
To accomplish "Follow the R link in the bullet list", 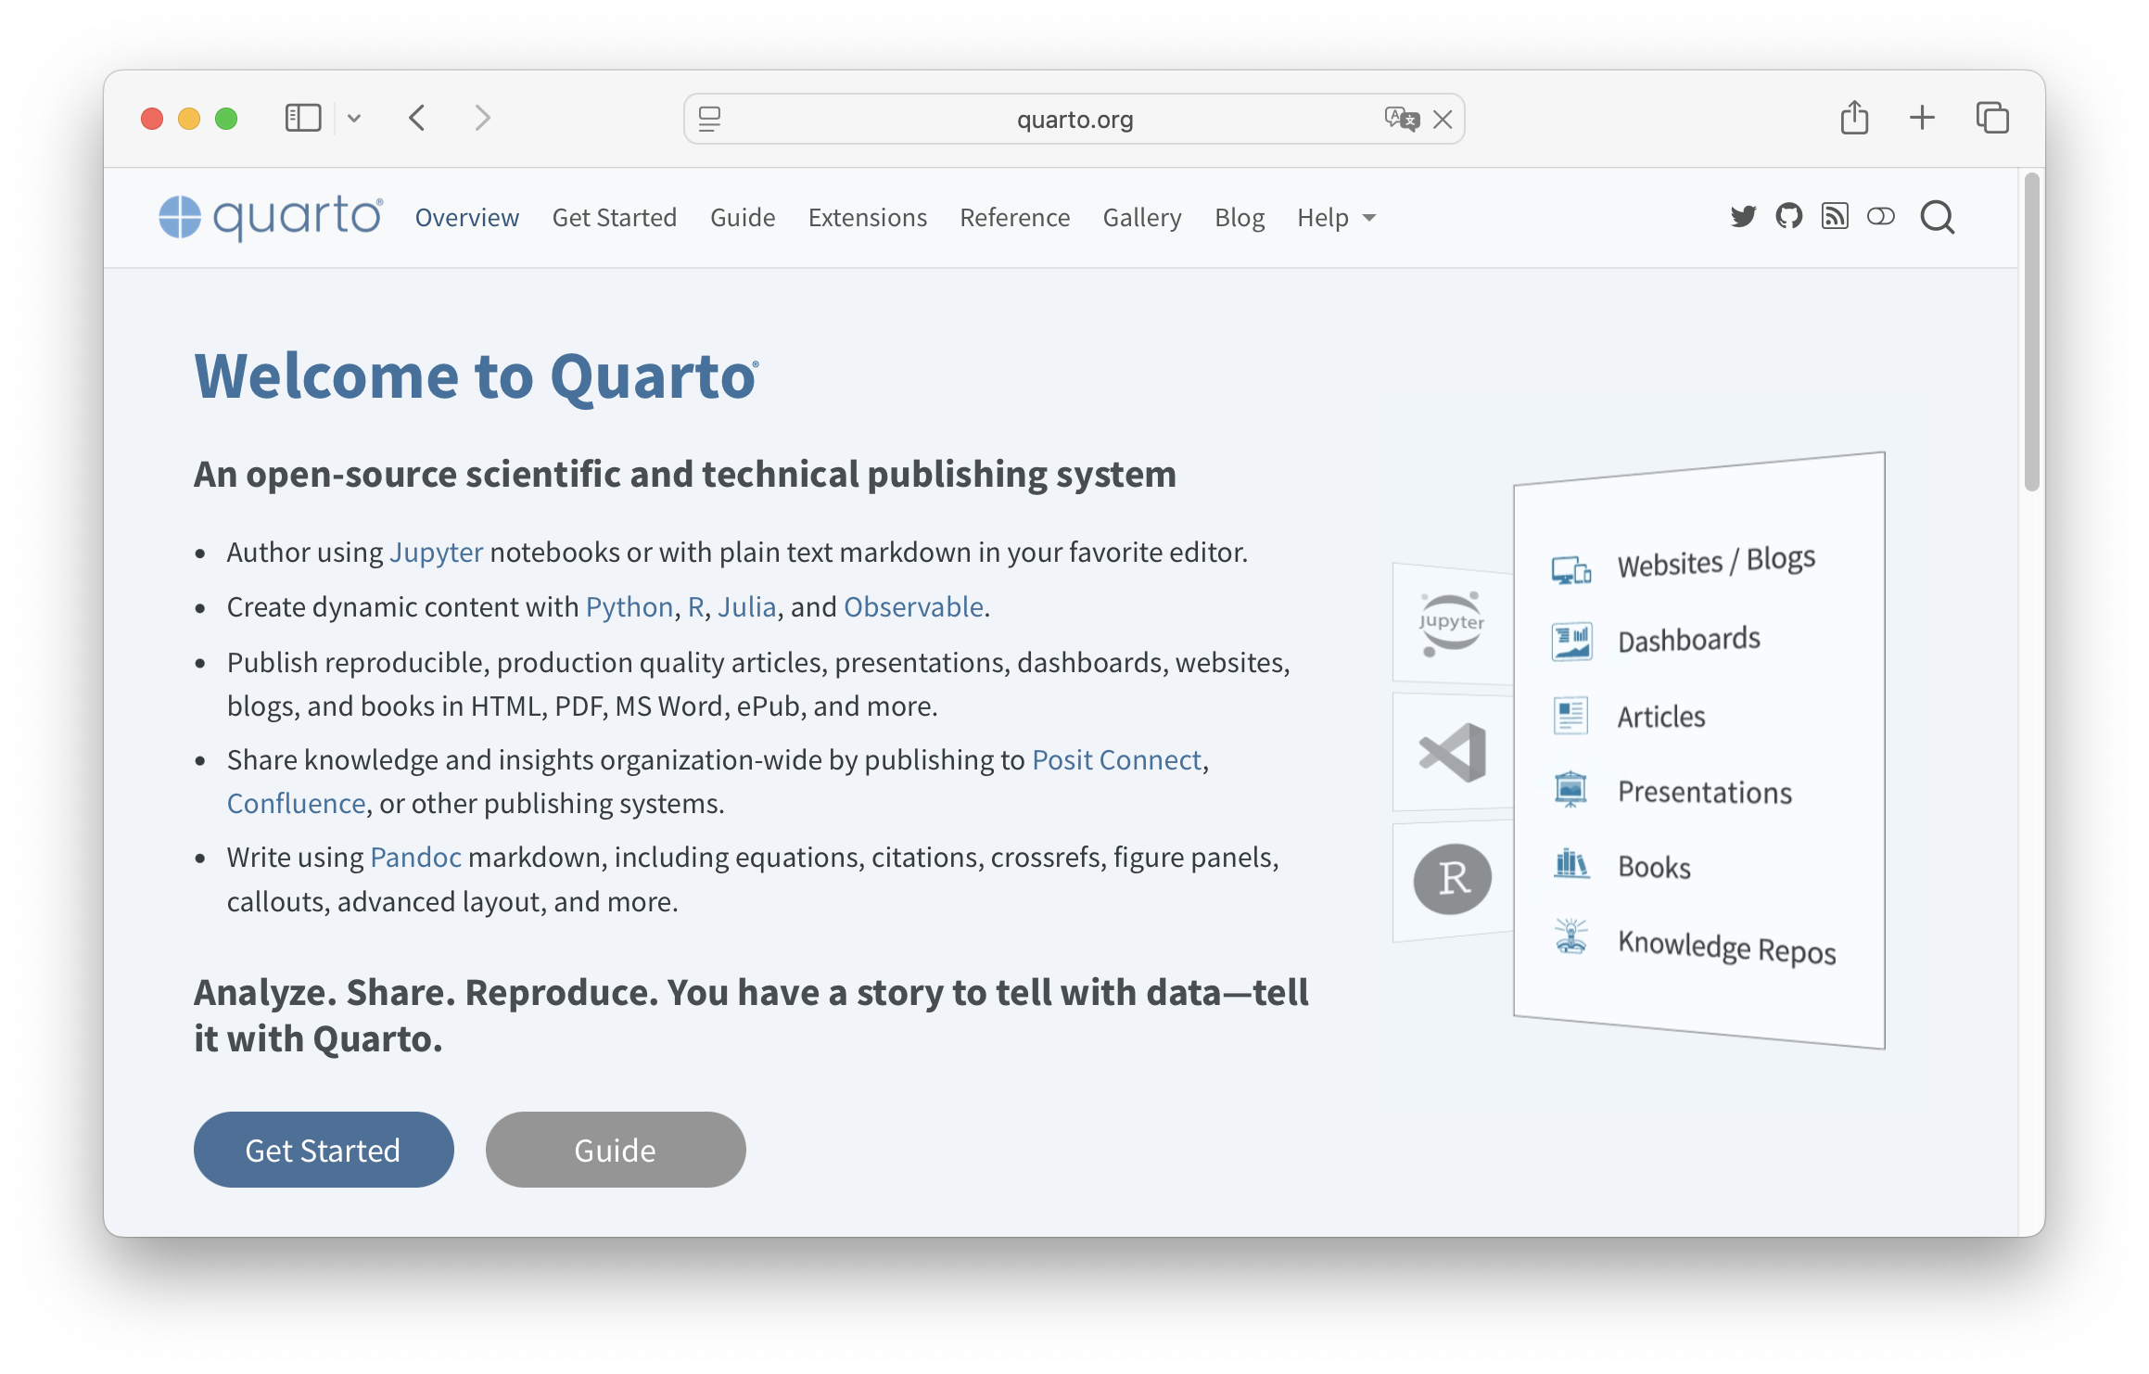I will (696, 607).
